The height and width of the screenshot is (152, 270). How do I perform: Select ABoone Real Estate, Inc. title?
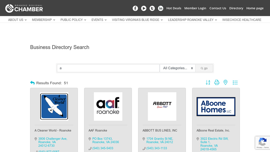point(213,130)
